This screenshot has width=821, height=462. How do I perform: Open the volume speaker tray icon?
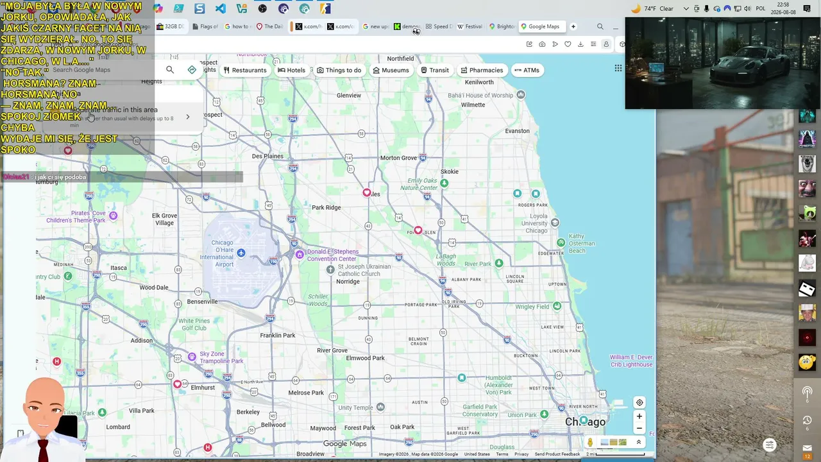pos(747,8)
